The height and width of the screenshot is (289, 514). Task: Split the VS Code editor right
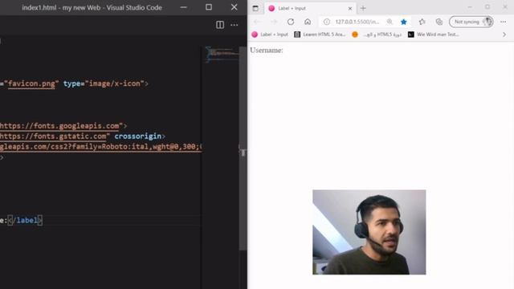tap(220, 25)
